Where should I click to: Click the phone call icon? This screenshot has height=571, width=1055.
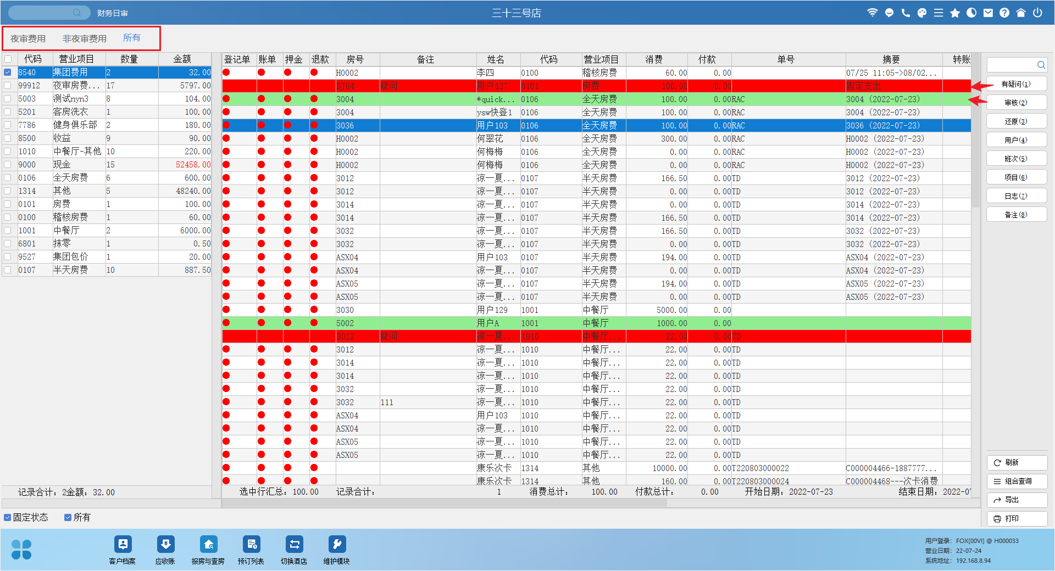(x=906, y=13)
